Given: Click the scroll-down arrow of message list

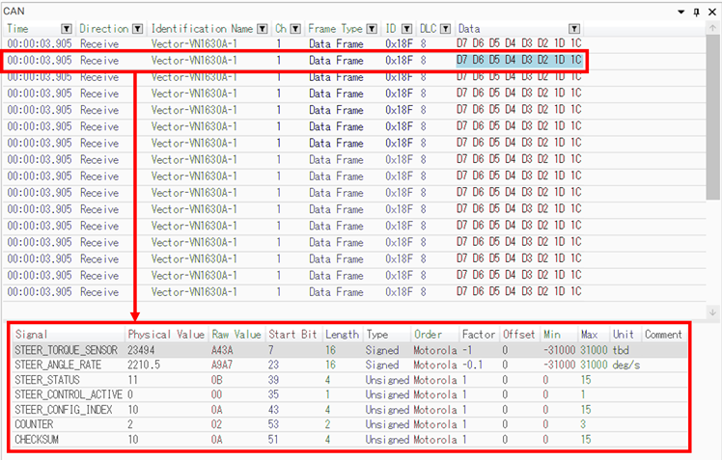Looking at the screenshot, I should (713, 311).
